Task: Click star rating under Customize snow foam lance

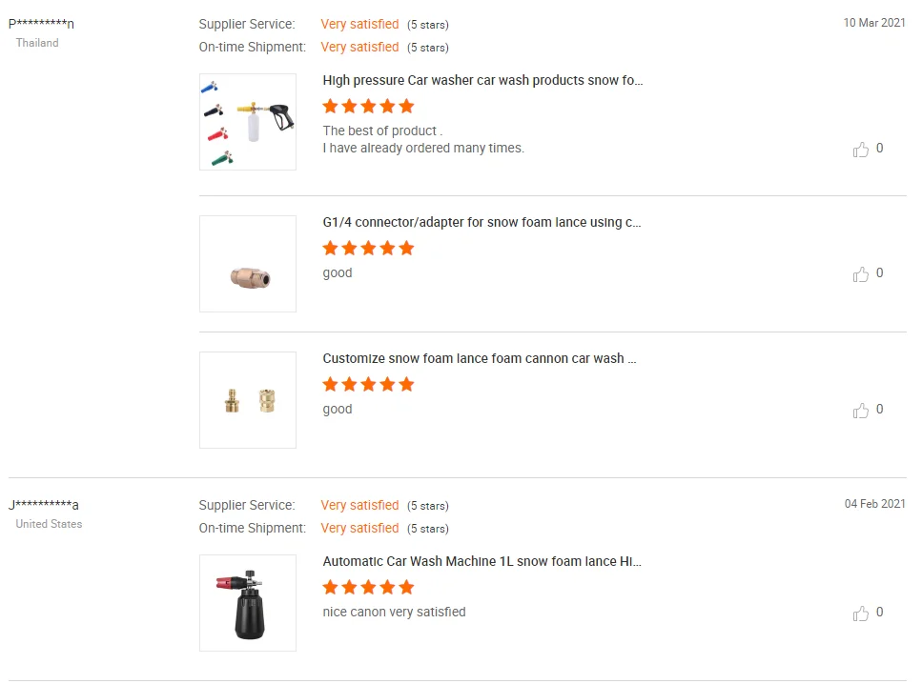Action: [368, 384]
